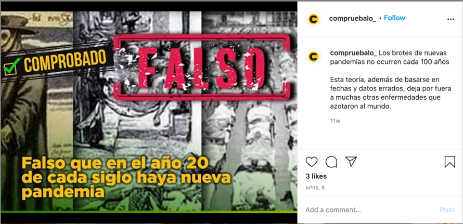Submit comment with the Post button
Image resolution: width=463 pixels, height=224 pixels.
pyautogui.click(x=447, y=210)
